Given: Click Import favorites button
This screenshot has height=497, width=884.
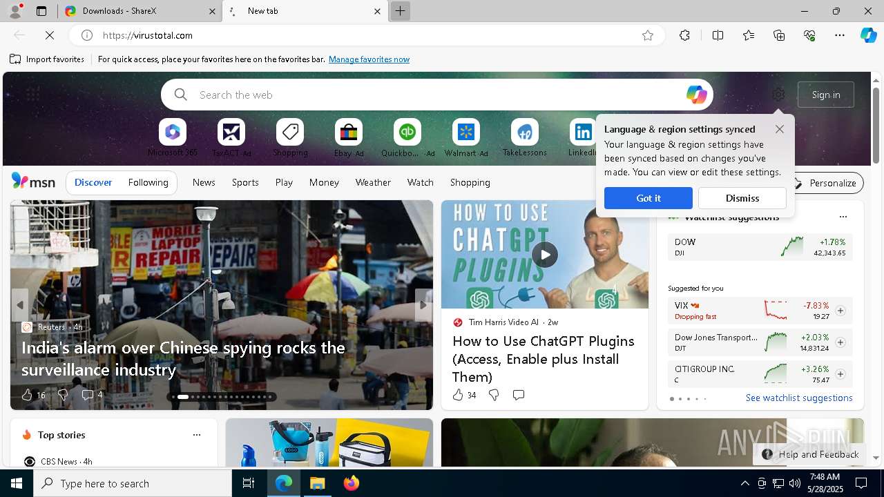Looking at the screenshot, I should tap(47, 59).
